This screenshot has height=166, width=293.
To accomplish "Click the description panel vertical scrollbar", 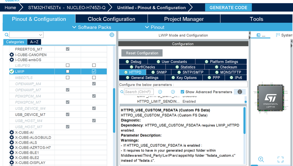I will click(x=244, y=121).
